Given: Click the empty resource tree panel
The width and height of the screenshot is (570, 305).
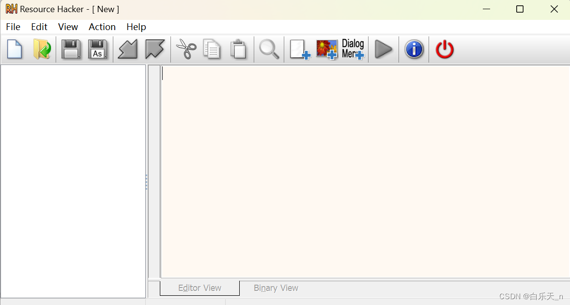Looking at the screenshot, I should click(x=73, y=181).
